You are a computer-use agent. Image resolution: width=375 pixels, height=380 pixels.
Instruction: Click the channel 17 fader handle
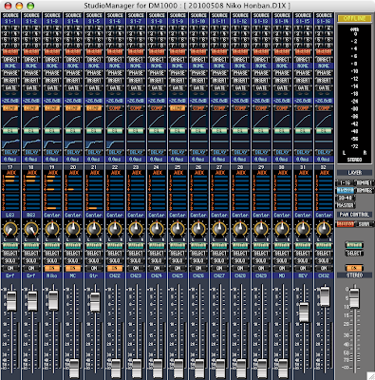[x=11, y=301]
